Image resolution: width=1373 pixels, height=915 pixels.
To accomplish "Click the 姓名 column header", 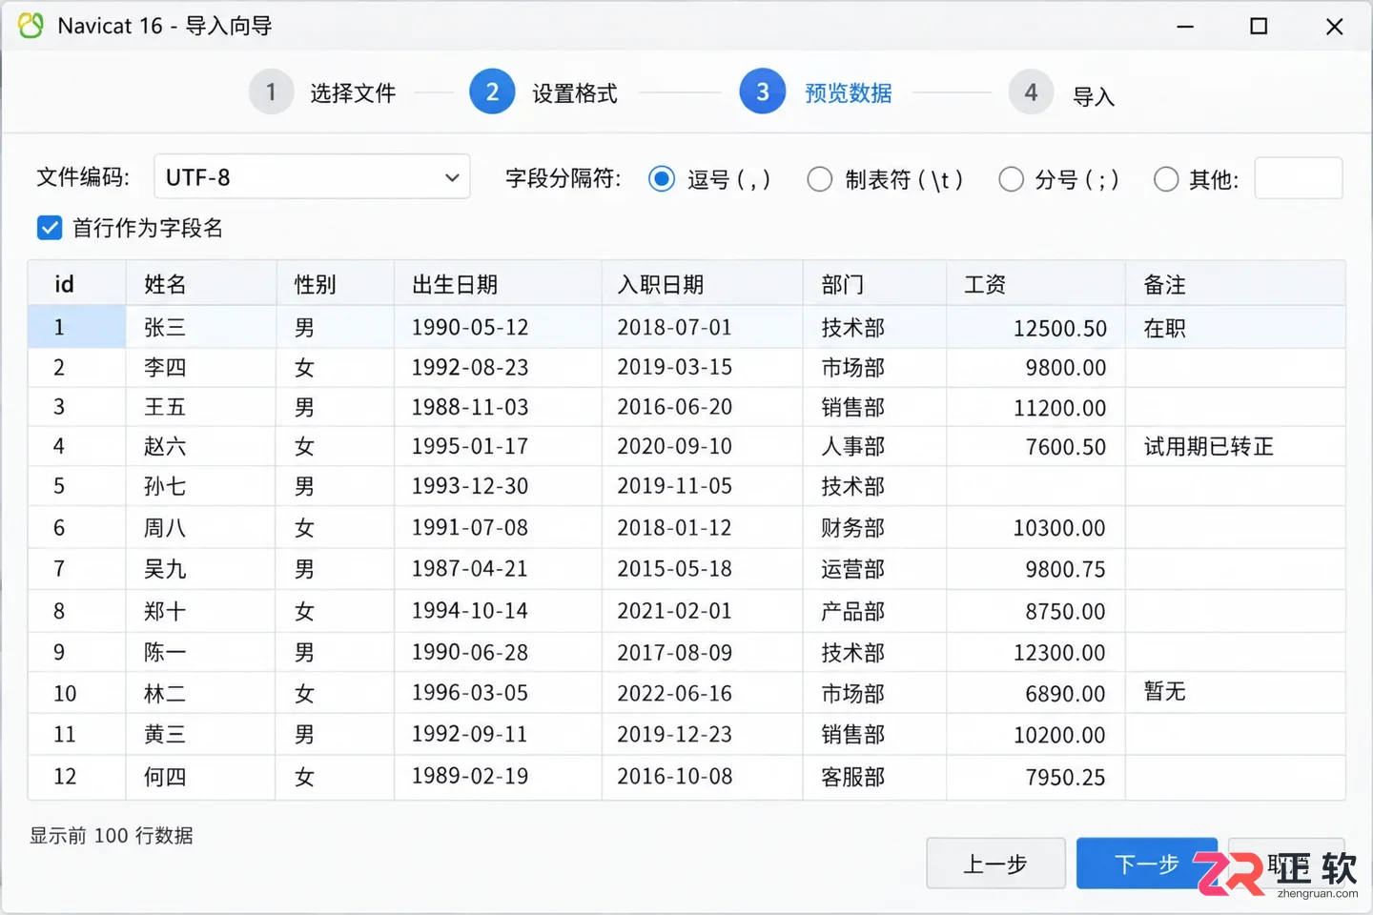I will click(201, 284).
